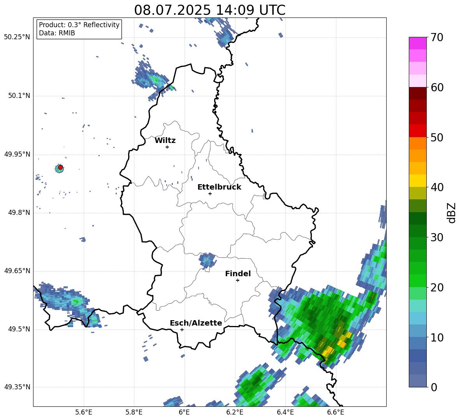The width and height of the screenshot is (461, 420).
Task: Click the colorbar tick value 60
Action: click(x=437, y=87)
